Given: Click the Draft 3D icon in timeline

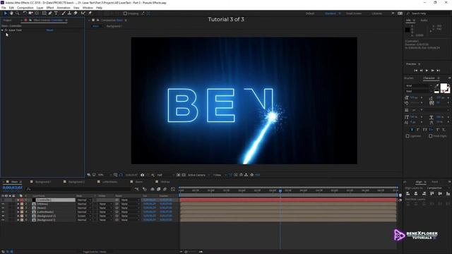Looking at the screenshot, I should tap(144, 189).
